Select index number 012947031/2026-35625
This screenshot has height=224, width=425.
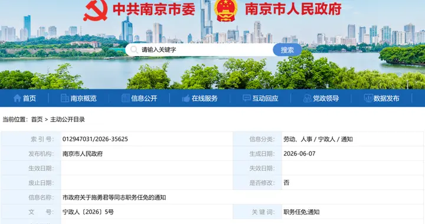click(95, 139)
